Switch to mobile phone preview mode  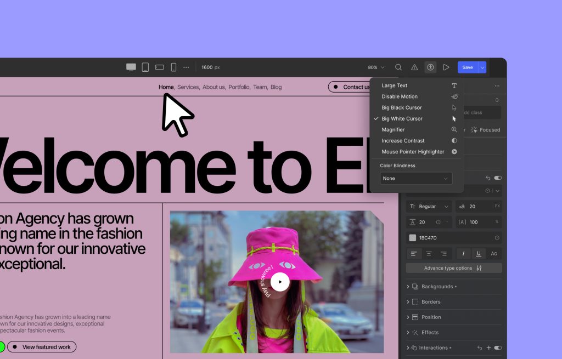(x=173, y=66)
